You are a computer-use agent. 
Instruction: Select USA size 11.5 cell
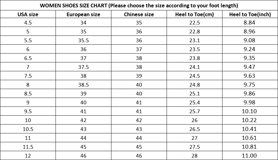[x=28, y=147]
